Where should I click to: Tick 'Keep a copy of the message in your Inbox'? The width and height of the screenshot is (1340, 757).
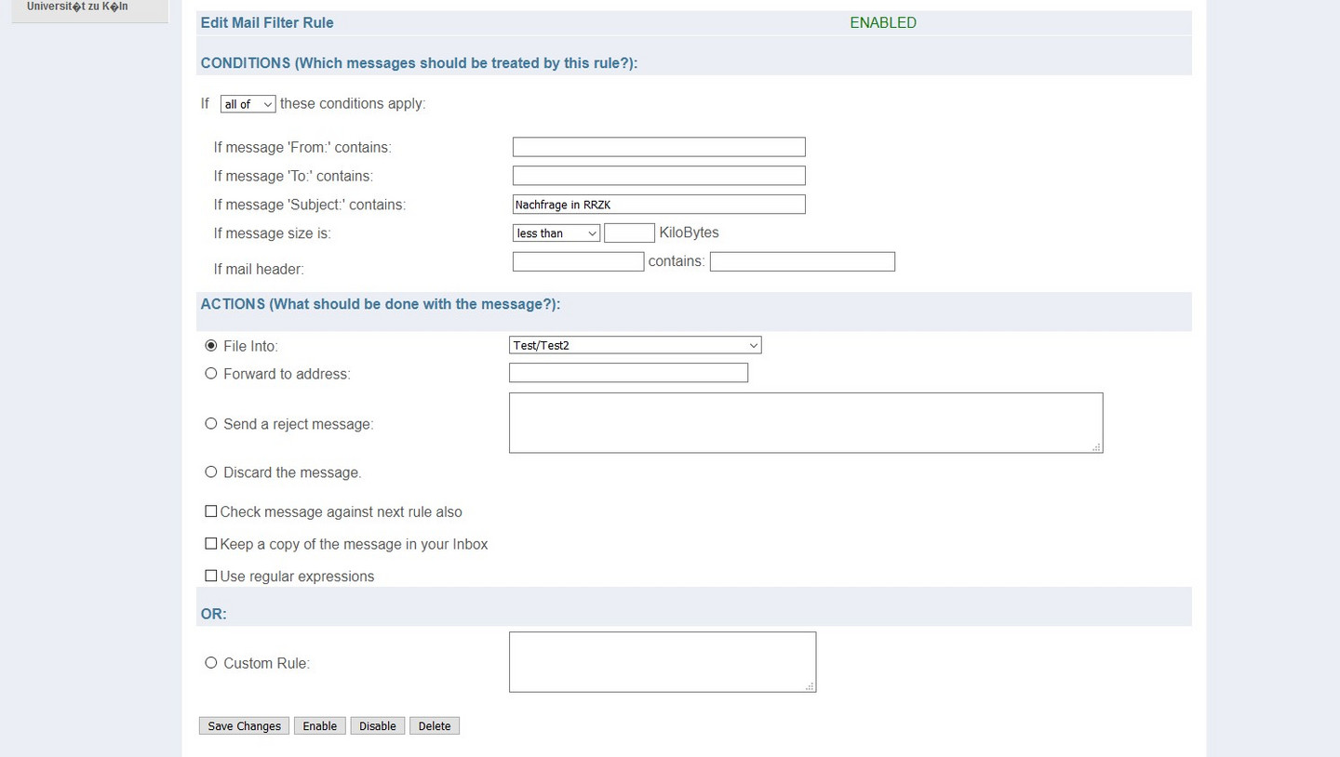(211, 544)
